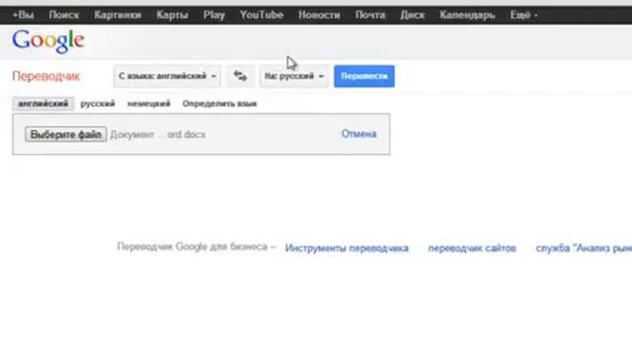The height and width of the screenshot is (355, 632).
Task: Click the blue Перевести button
Action: (x=364, y=76)
